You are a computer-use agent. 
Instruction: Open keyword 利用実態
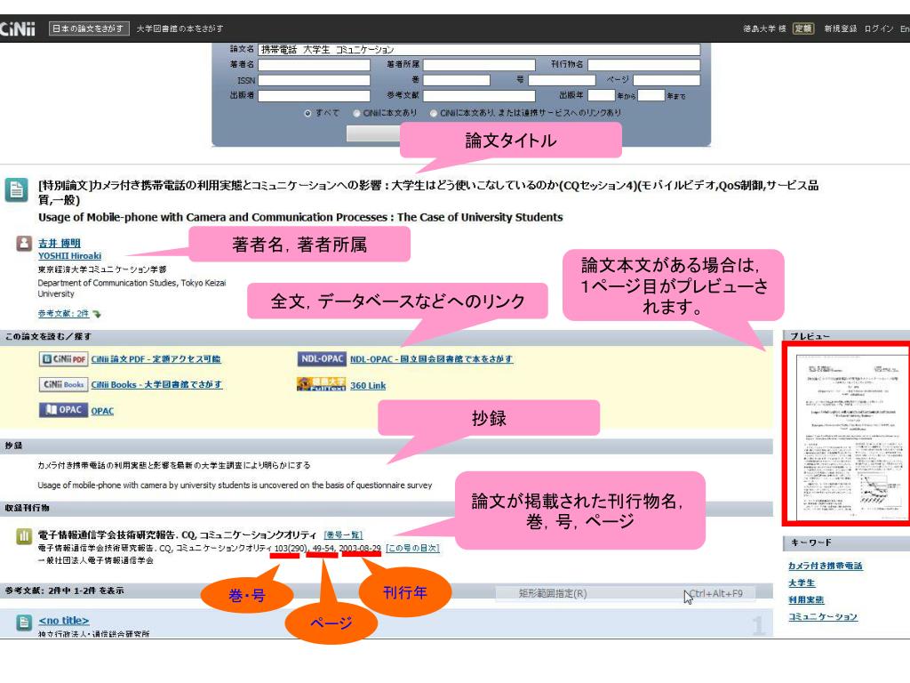(x=806, y=600)
